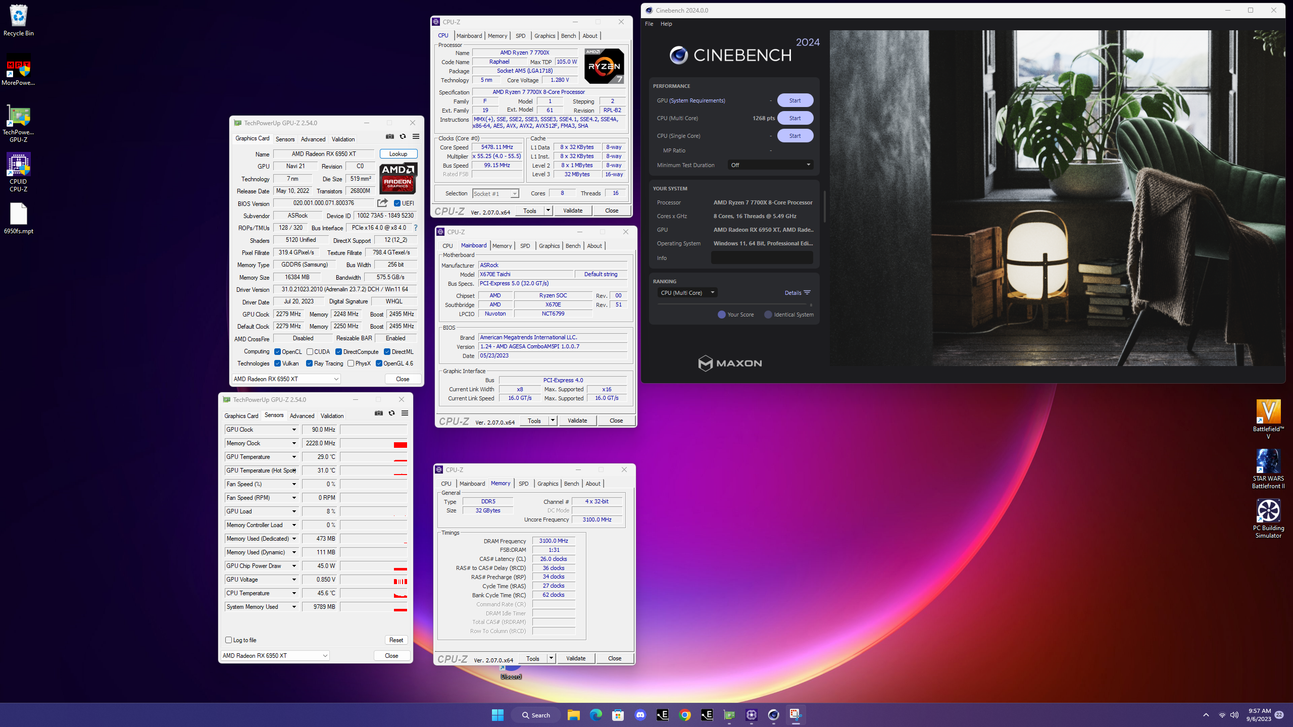The height and width of the screenshot is (727, 1293).
Task: Expand Memory Clock sensor dropdown
Action: coord(294,443)
